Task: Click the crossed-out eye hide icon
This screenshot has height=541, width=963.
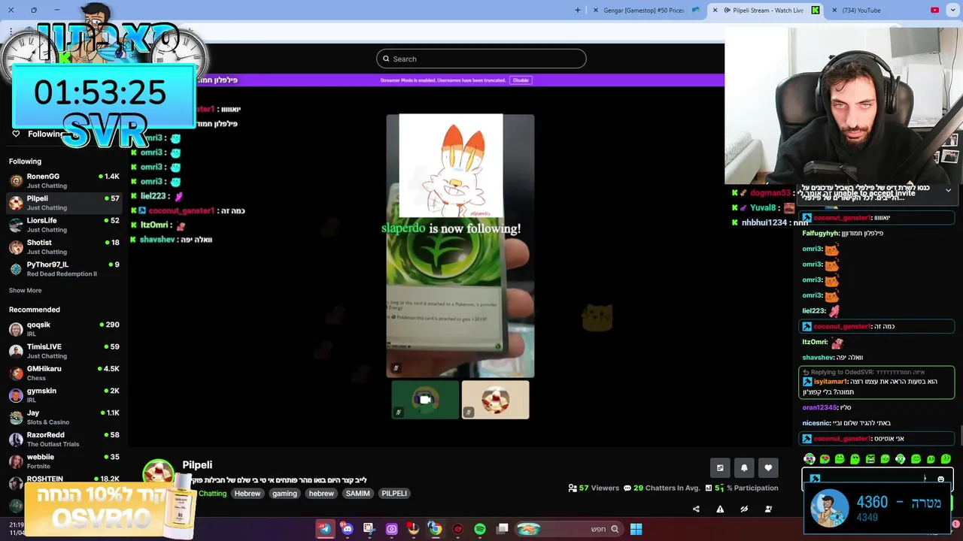Action: (x=744, y=509)
